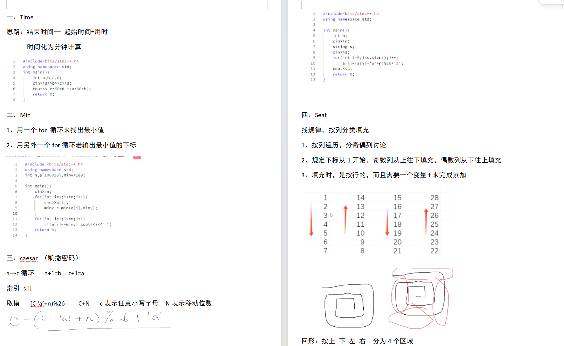The width and height of the screenshot is (564, 346).
Task: Click number 14 in the seat table
Action: click(x=360, y=198)
